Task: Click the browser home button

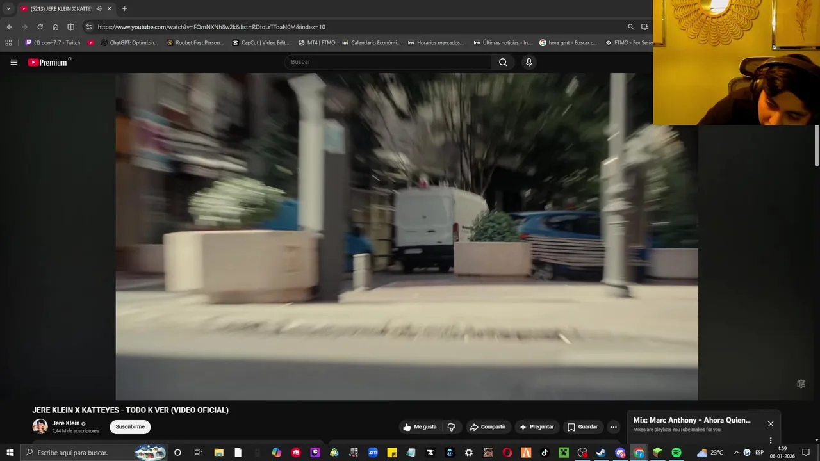Action: coord(55,27)
